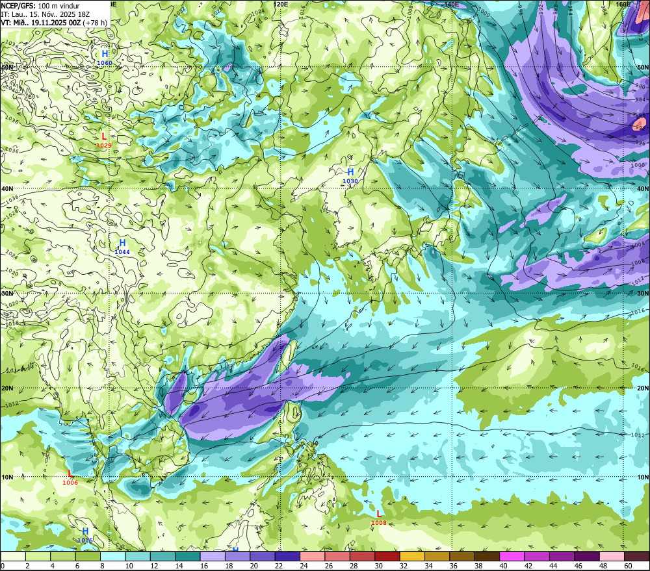The width and height of the screenshot is (650, 571).
Task: Click the title text 'NCEP/GFS: 100 m vindur'
Action: (40, 6)
